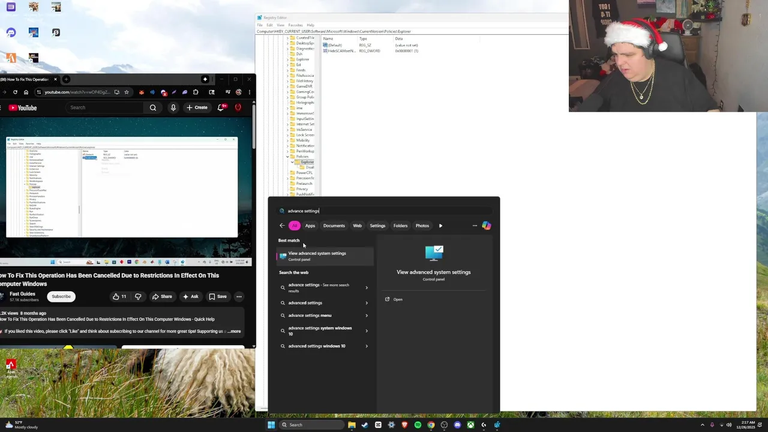Image resolution: width=768 pixels, height=432 pixels.
Task: Open the browser extensions puzzle icon
Action: pos(196,92)
